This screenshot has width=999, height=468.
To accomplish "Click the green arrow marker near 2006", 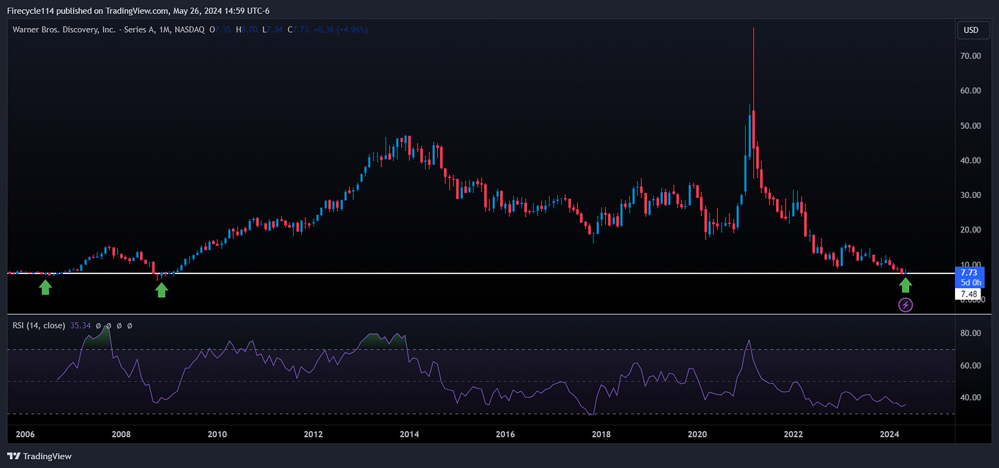I will pos(45,286).
